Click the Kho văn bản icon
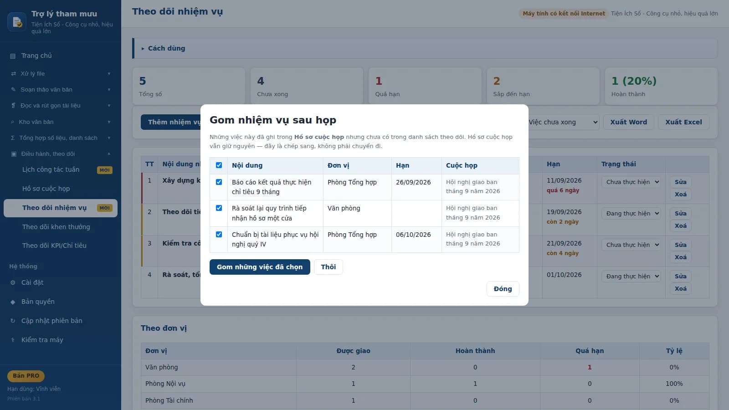 click(x=12, y=122)
